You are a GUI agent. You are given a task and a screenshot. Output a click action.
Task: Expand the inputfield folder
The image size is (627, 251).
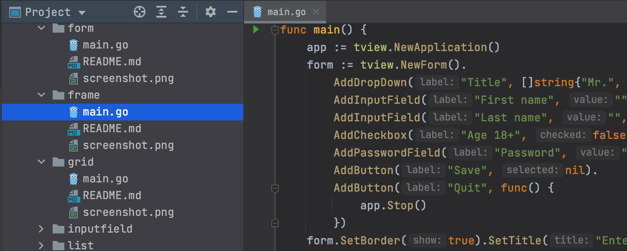pos(41,229)
